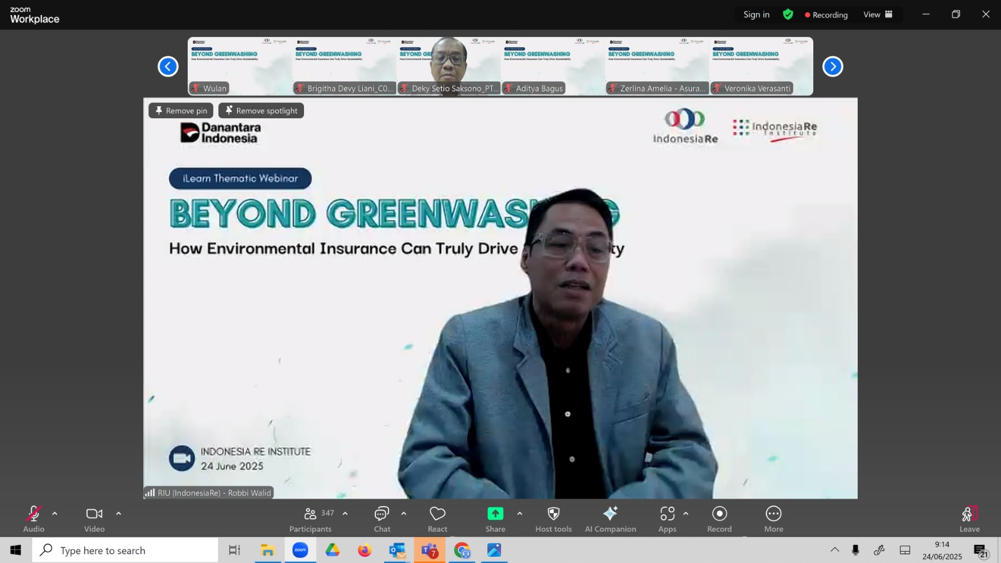Click Remove spotlight button
The width and height of the screenshot is (1001, 563).
(261, 111)
